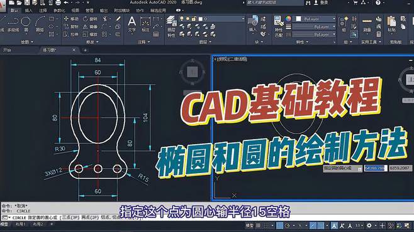414x232 pixels.
Task: Open Layer Properties (图层特性) manager
Action: (x=171, y=26)
